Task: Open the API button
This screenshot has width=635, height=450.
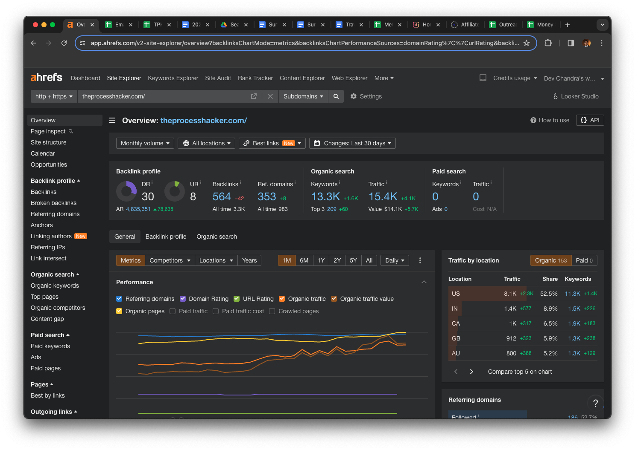Action: click(590, 120)
